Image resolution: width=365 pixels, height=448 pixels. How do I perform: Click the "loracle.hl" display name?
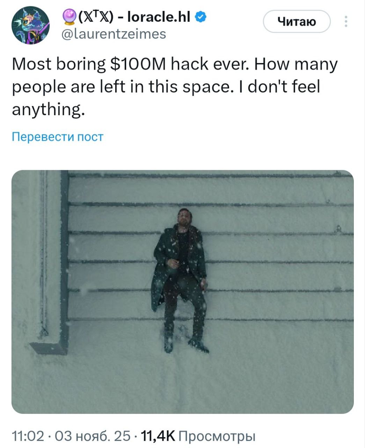point(159,16)
